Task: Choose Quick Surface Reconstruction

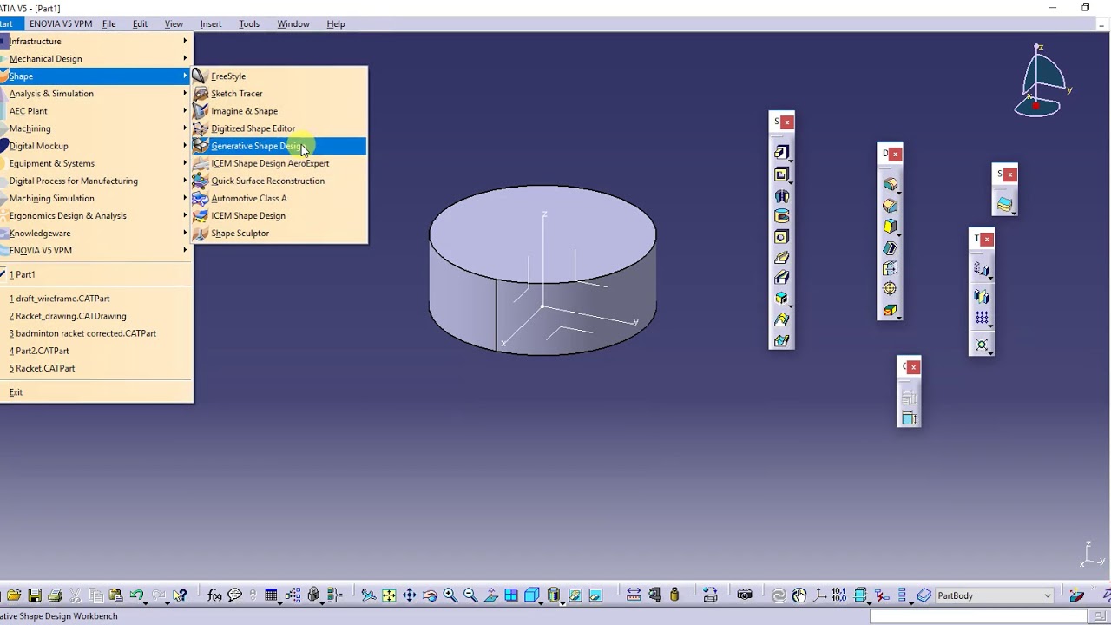Action: coord(279,181)
